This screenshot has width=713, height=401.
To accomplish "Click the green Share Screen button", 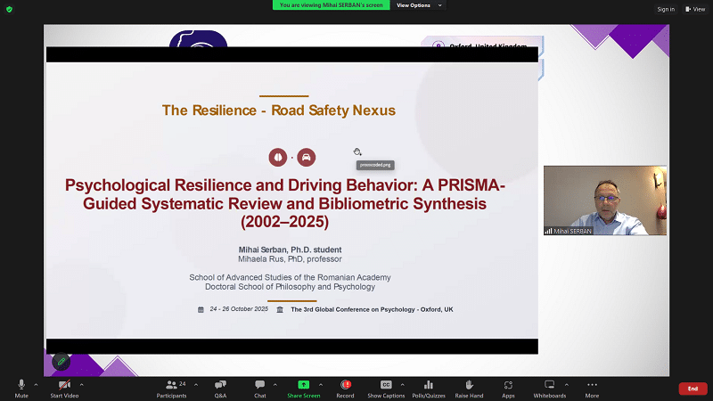I will 303,387.
